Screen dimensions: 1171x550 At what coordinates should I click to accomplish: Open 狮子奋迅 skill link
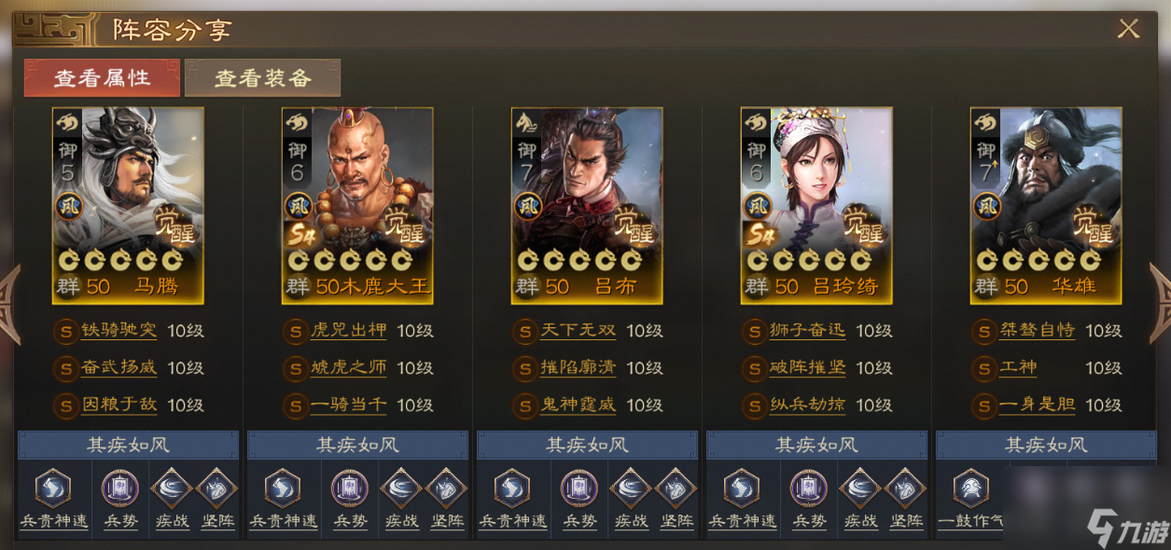point(807,331)
